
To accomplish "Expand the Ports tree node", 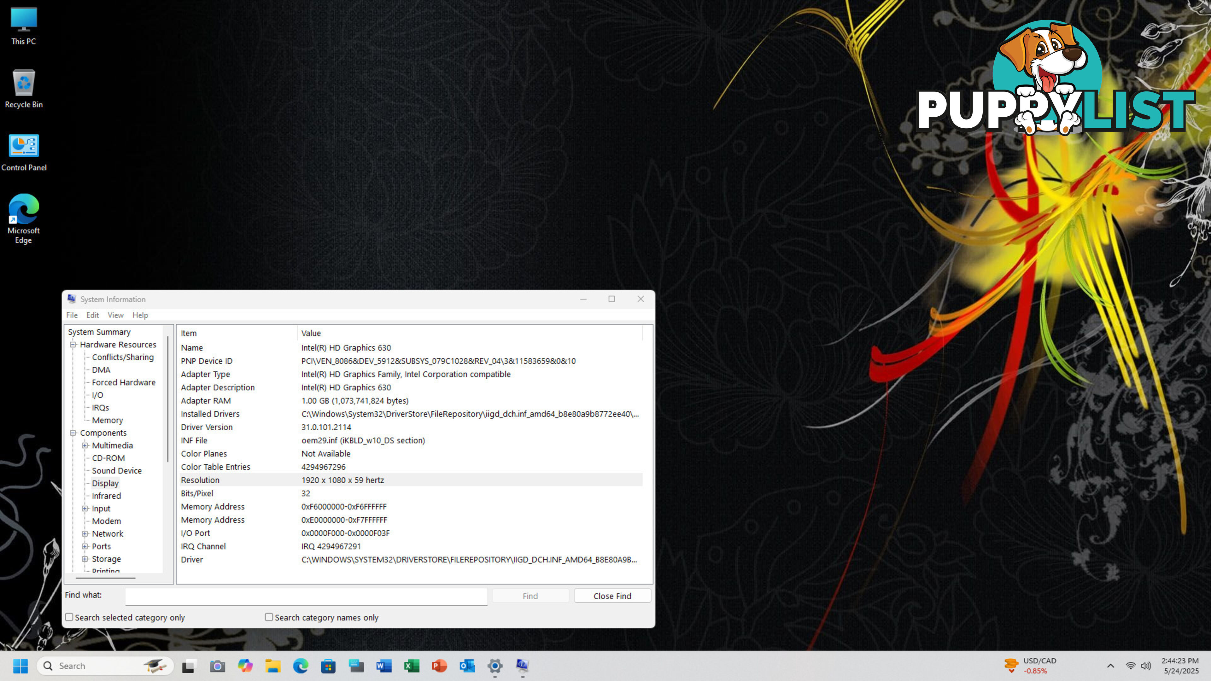I will click(85, 547).
